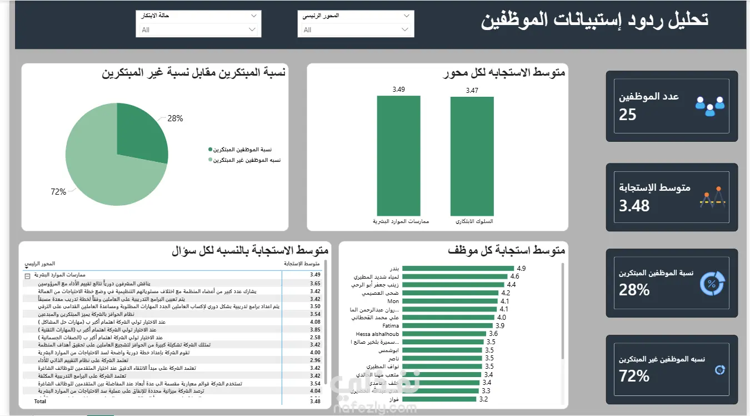
Task: Click light green legend dot for غير المبتكرين
Action: tap(210, 160)
